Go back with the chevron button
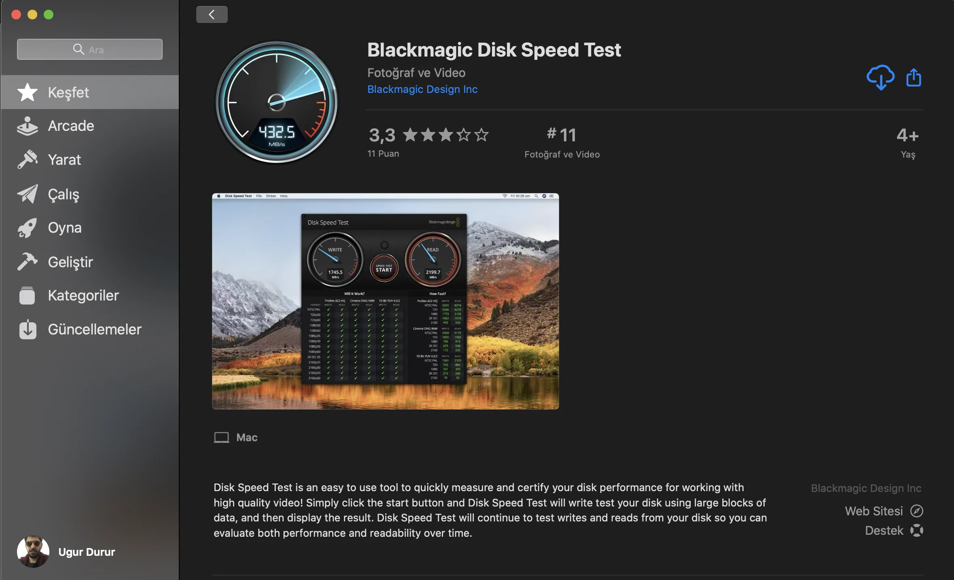 (x=212, y=15)
